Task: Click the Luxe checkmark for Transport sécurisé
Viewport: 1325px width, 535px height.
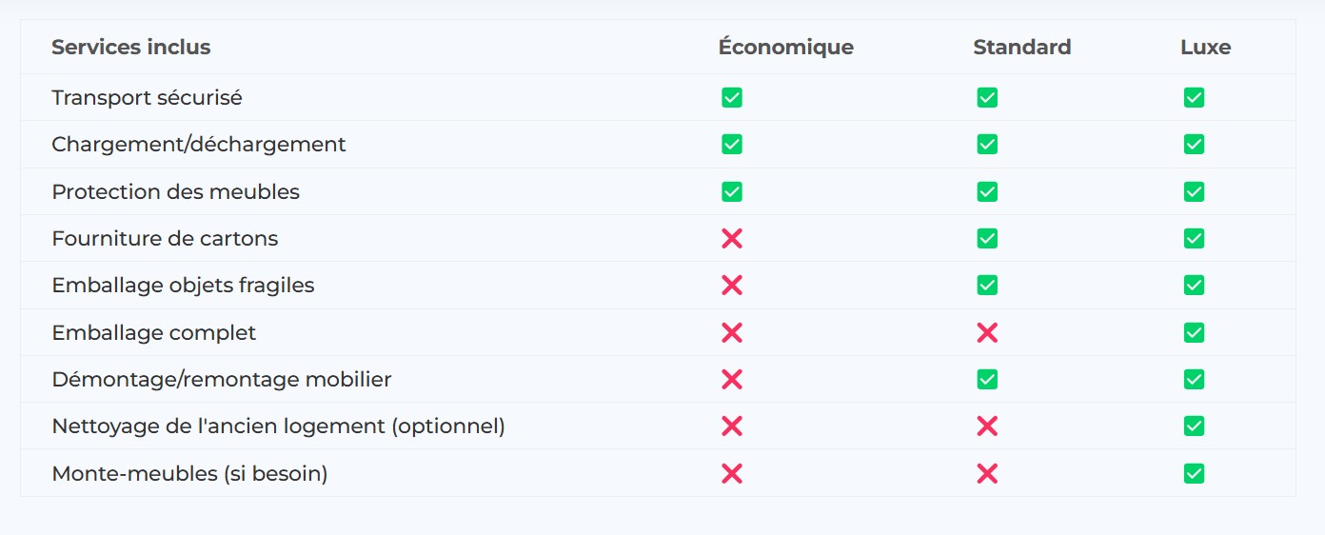Action: pos(1194,97)
